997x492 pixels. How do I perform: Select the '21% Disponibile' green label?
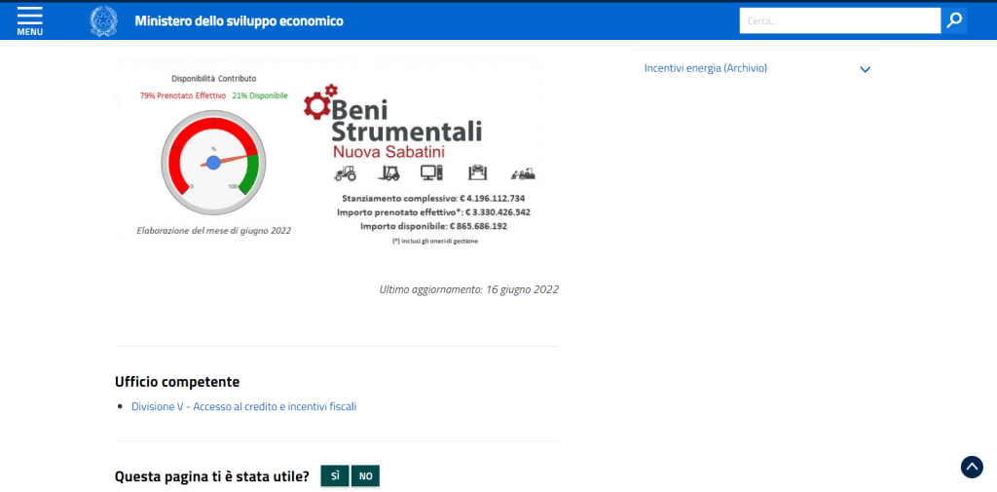pyautogui.click(x=260, y=95)
